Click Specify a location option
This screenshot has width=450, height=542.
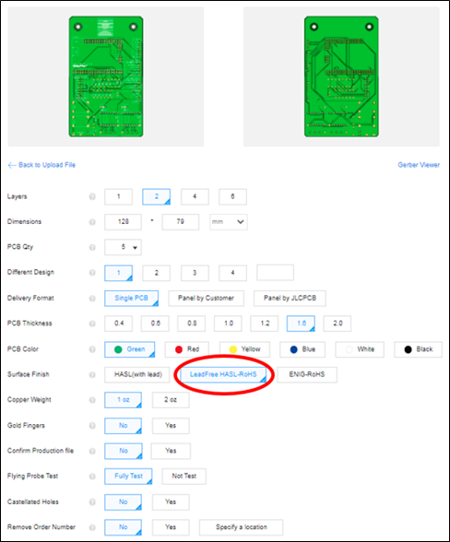[x=241, y=527]
